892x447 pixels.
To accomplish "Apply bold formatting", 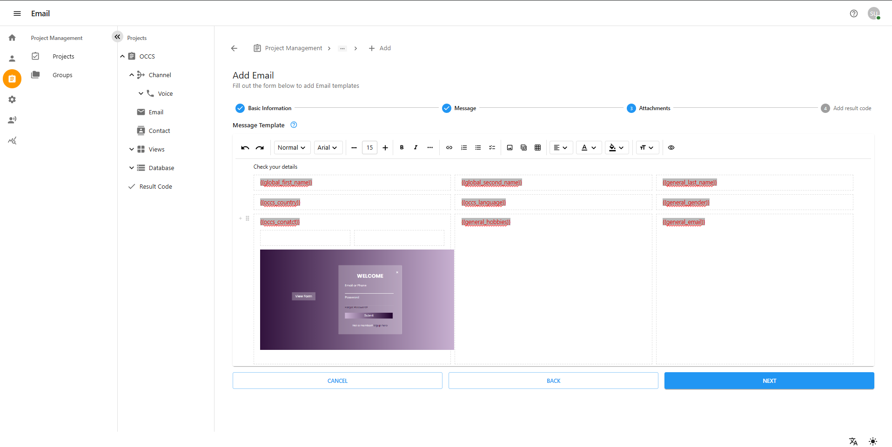I will [402, 148].
